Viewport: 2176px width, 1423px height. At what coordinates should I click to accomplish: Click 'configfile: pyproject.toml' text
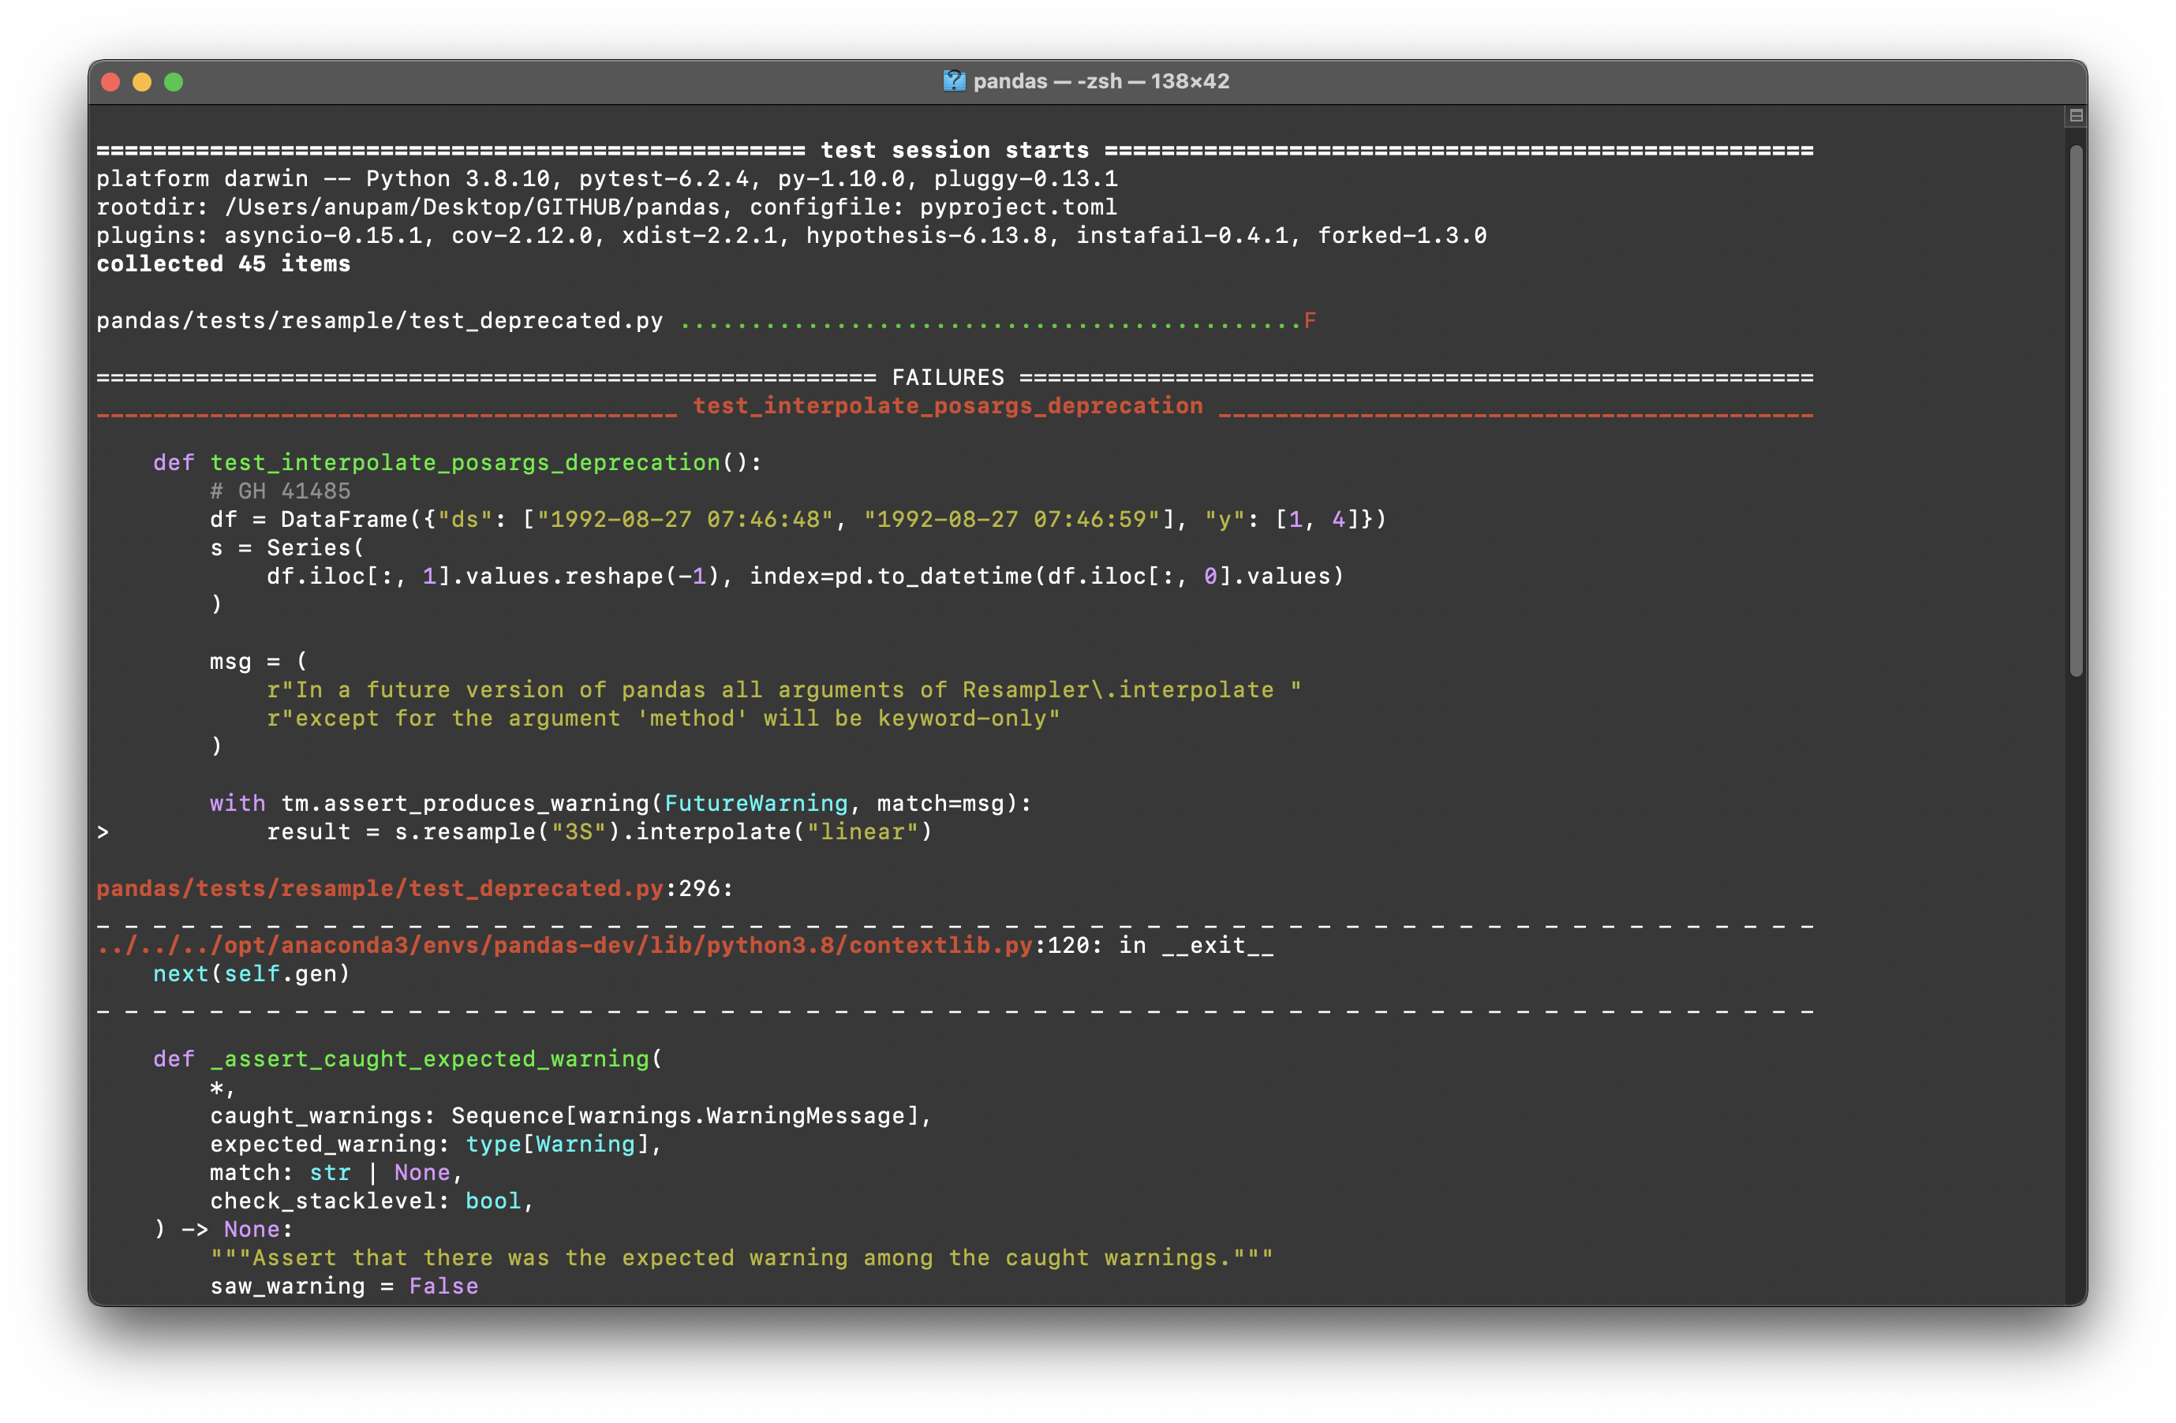pyautogui.click(x=933, y=207)
